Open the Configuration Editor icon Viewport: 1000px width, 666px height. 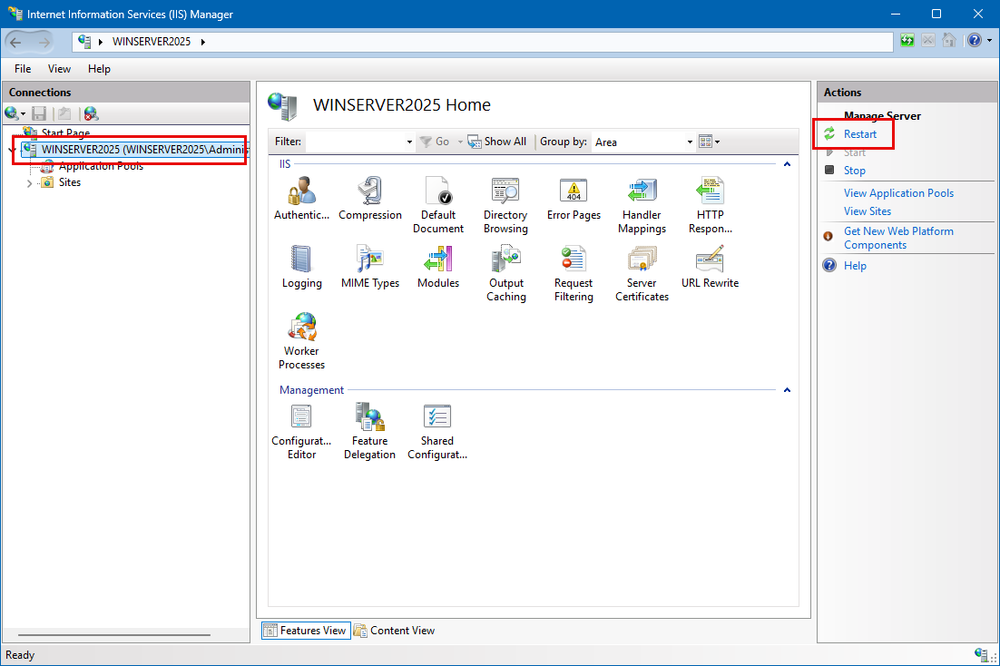click(x=301, y=418)
